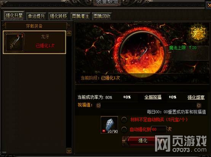
Task: Select the 龙牙 weapon icon in equipment list
Action: click(15, 43)
